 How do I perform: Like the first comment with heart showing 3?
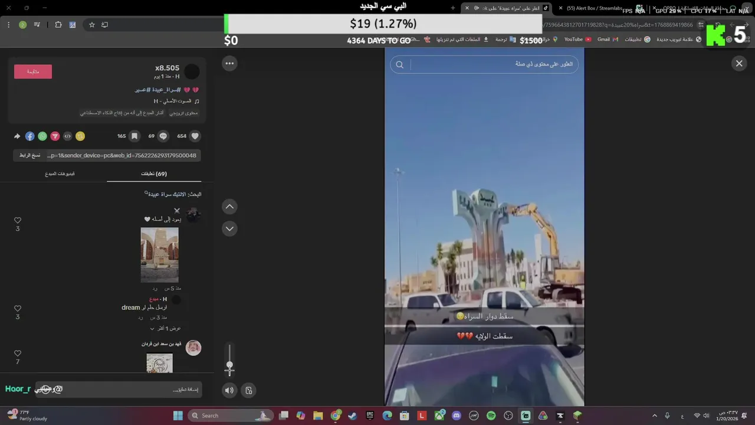pos(18,220)
